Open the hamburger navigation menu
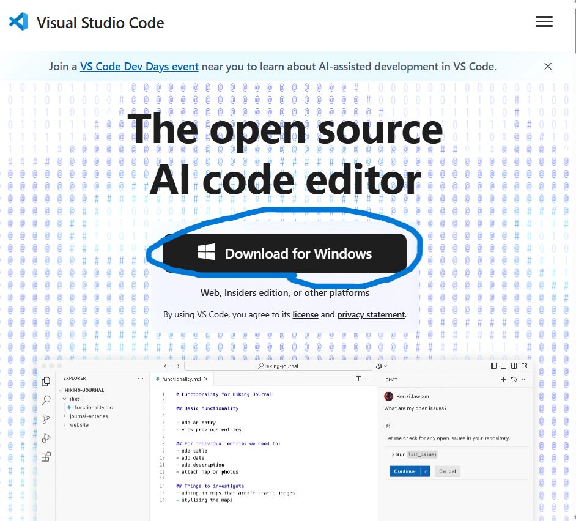Image resolution: width=576 pixels, height=521 pixels. [544, 22]
